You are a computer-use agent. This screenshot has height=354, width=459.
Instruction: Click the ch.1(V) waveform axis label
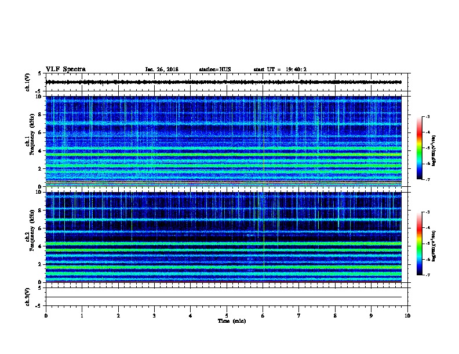27,82
